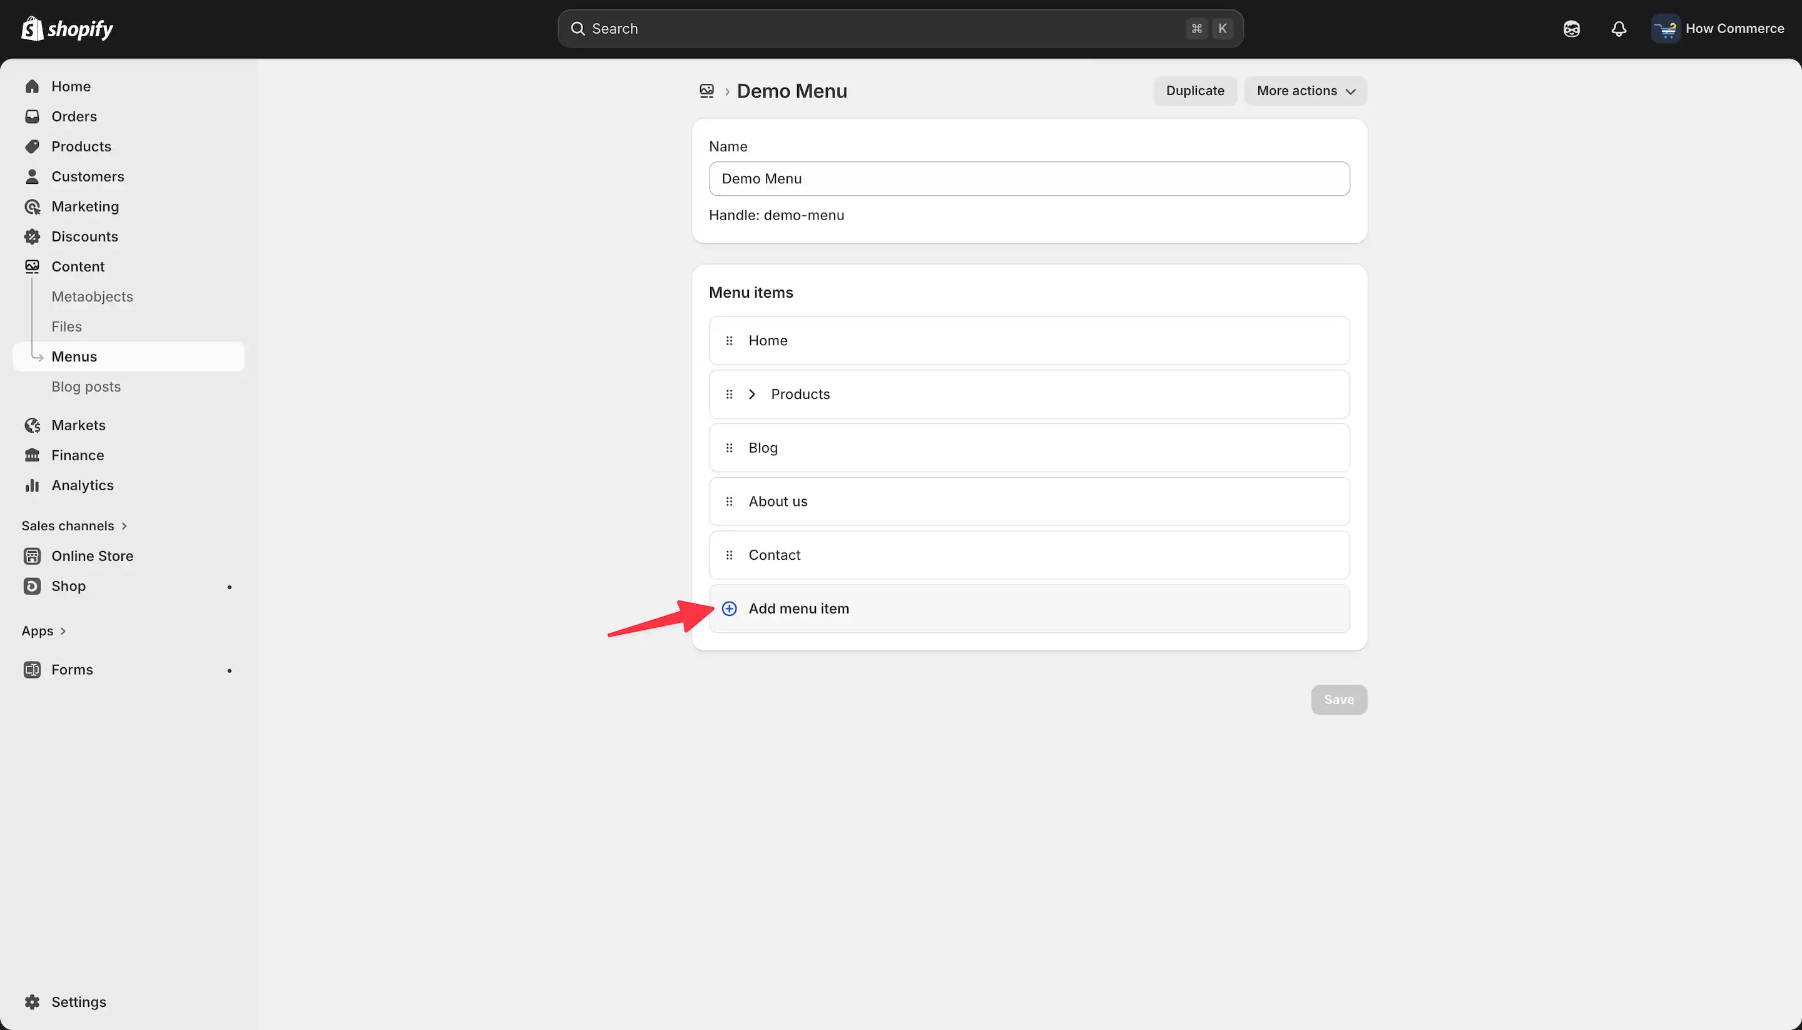This screenshot has width=1802, height=1030.
Task: Click the Online Store storefront icon
Action: click(x=32, y=556)
